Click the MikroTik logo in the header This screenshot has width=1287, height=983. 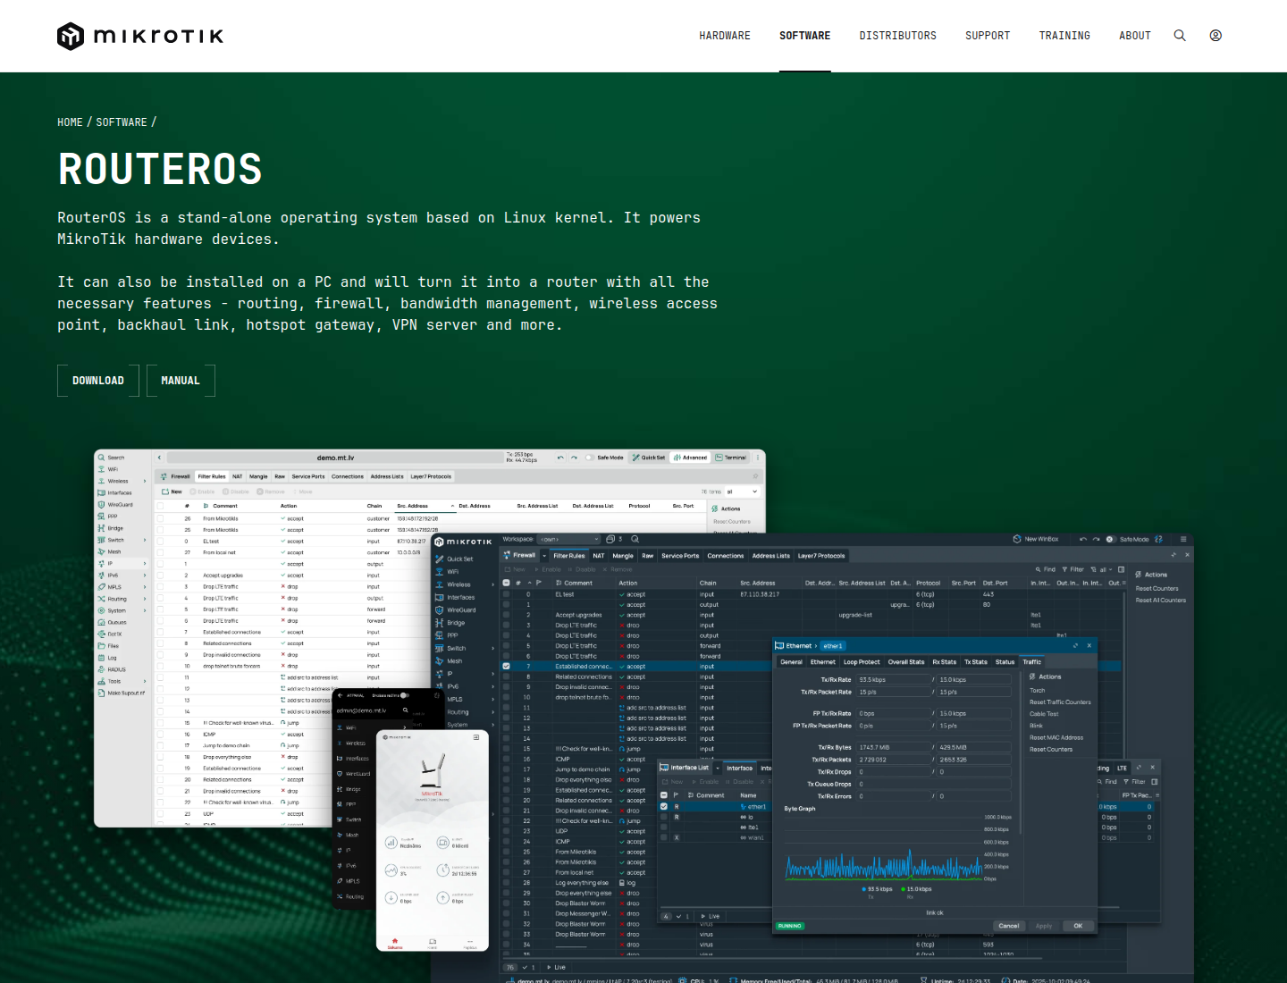pos(140,36)
